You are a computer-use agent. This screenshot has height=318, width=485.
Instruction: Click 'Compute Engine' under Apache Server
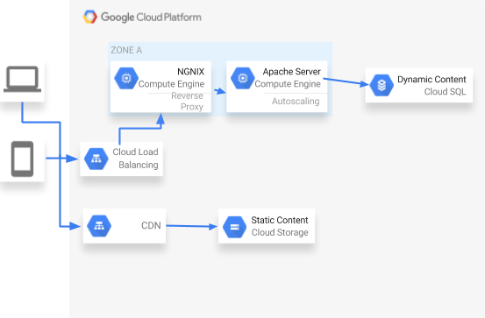click(288, 84)
